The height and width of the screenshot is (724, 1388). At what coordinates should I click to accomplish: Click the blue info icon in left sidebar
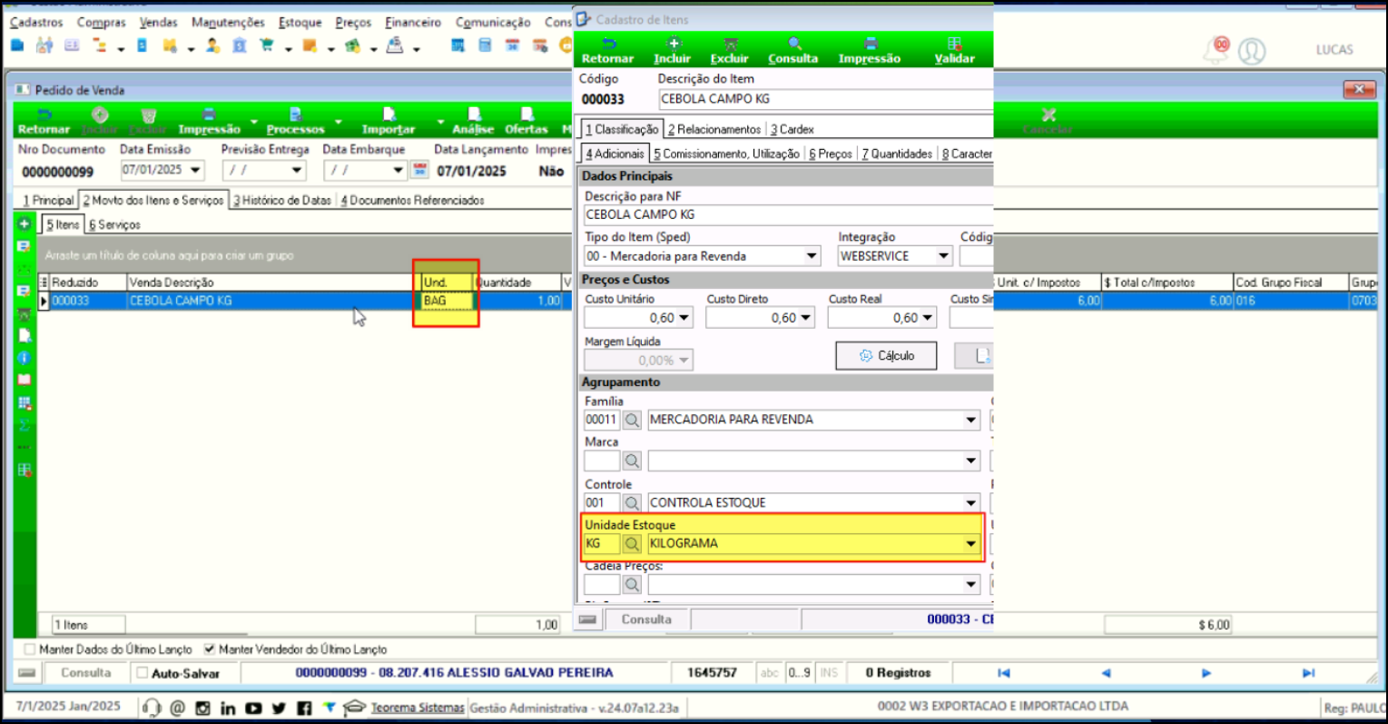coord(25,357)
